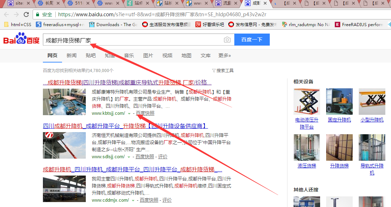Click the 搜索工具 text link
Viewport: 391px width, 207px height.
point(225,71)
